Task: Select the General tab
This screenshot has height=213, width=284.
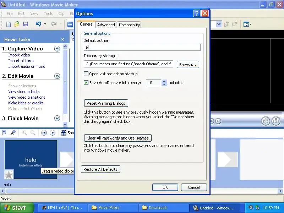Action: click(x=86, y=24)
